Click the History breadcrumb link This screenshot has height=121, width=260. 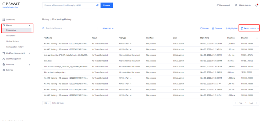click(x=46, y=19)
